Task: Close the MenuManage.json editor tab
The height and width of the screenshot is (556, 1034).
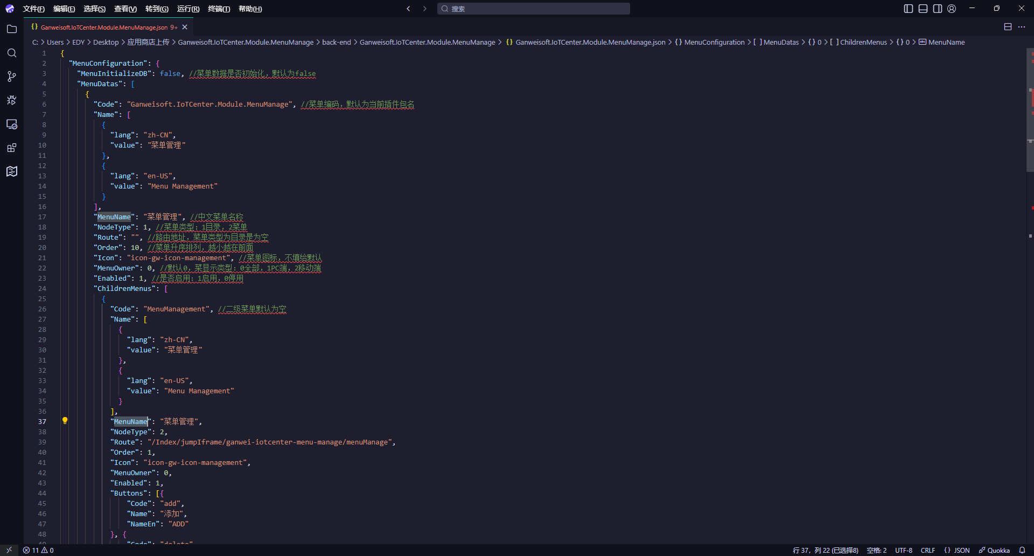Action: 185,27
